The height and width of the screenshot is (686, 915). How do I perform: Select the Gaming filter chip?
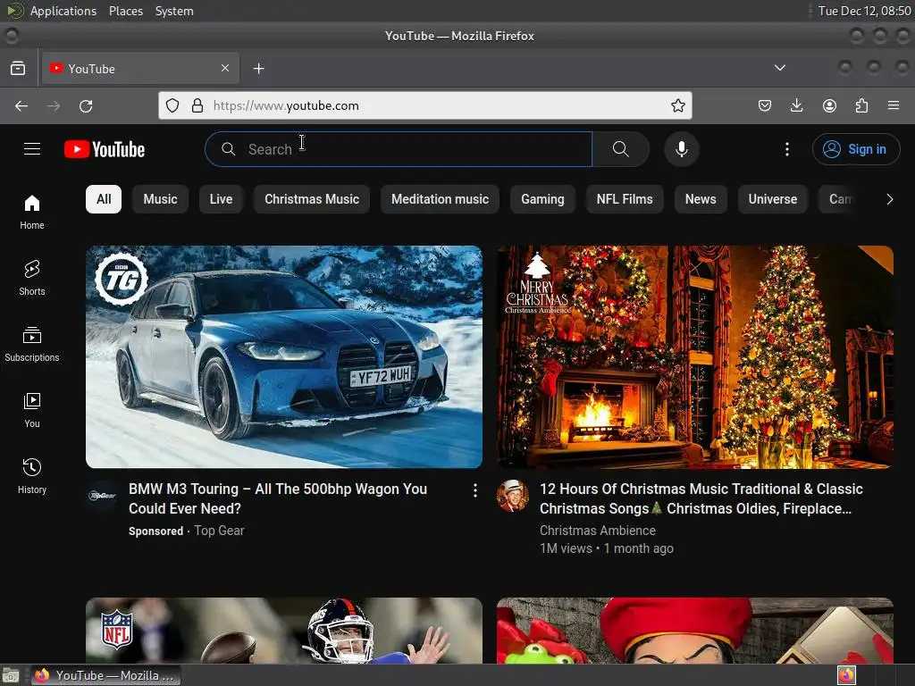pyautogui.click(x=542, y=199)
